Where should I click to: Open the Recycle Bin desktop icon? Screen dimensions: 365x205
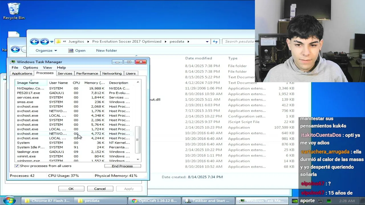14,11
